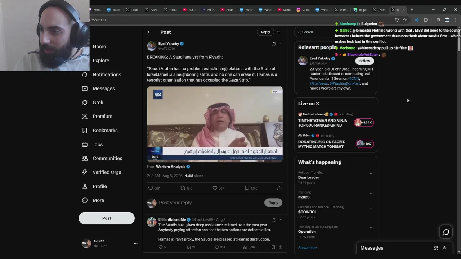Follow Eyal Yakoby in Relevant people

click(364, 61)
